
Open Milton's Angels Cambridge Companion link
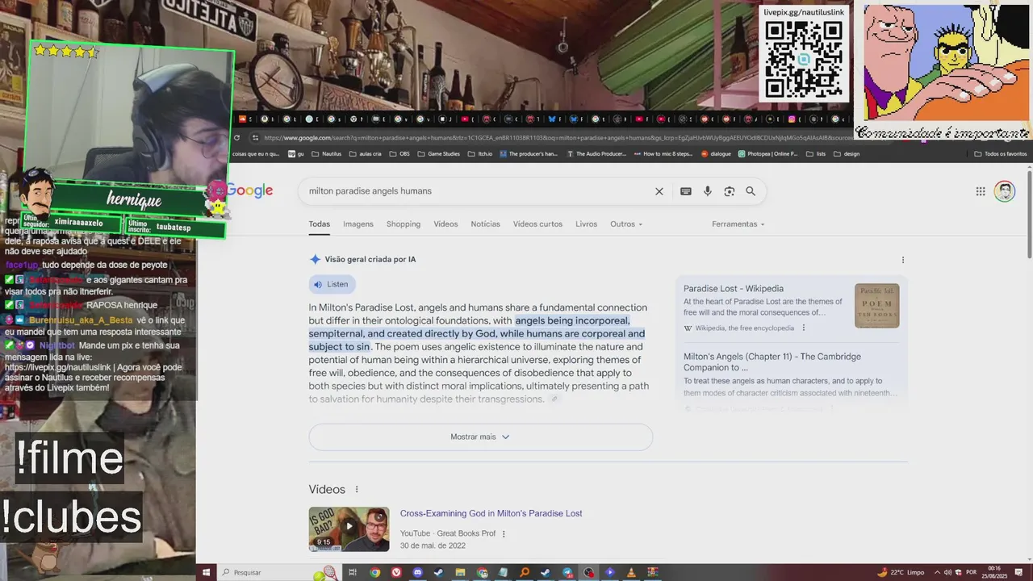(x=772, y=362)
